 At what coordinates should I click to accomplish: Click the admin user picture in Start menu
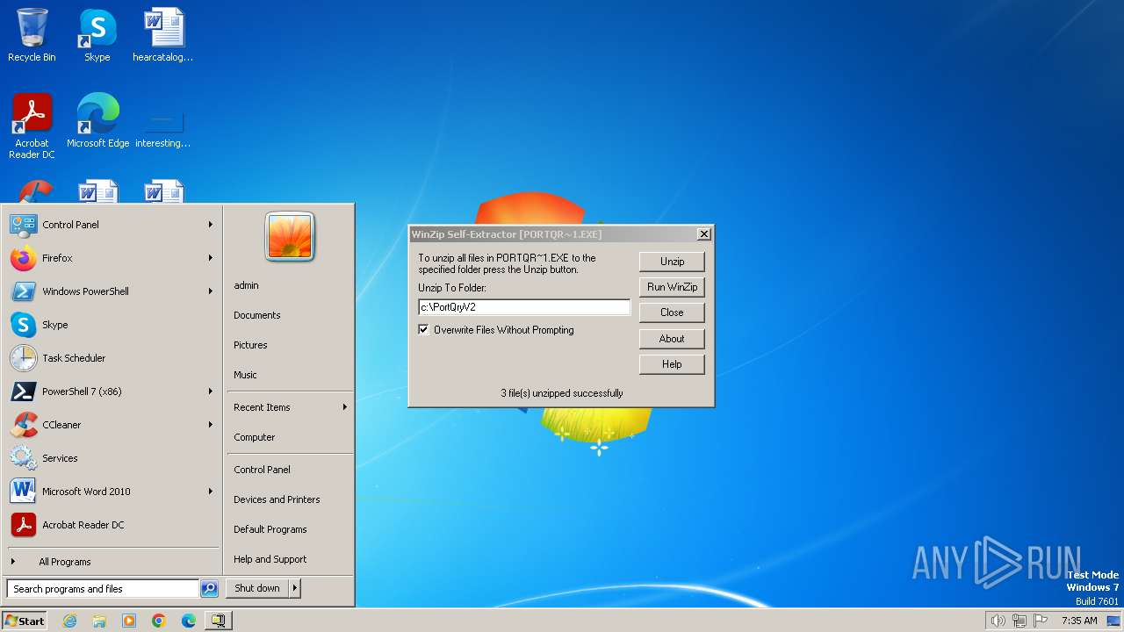[x=290, y=236]
